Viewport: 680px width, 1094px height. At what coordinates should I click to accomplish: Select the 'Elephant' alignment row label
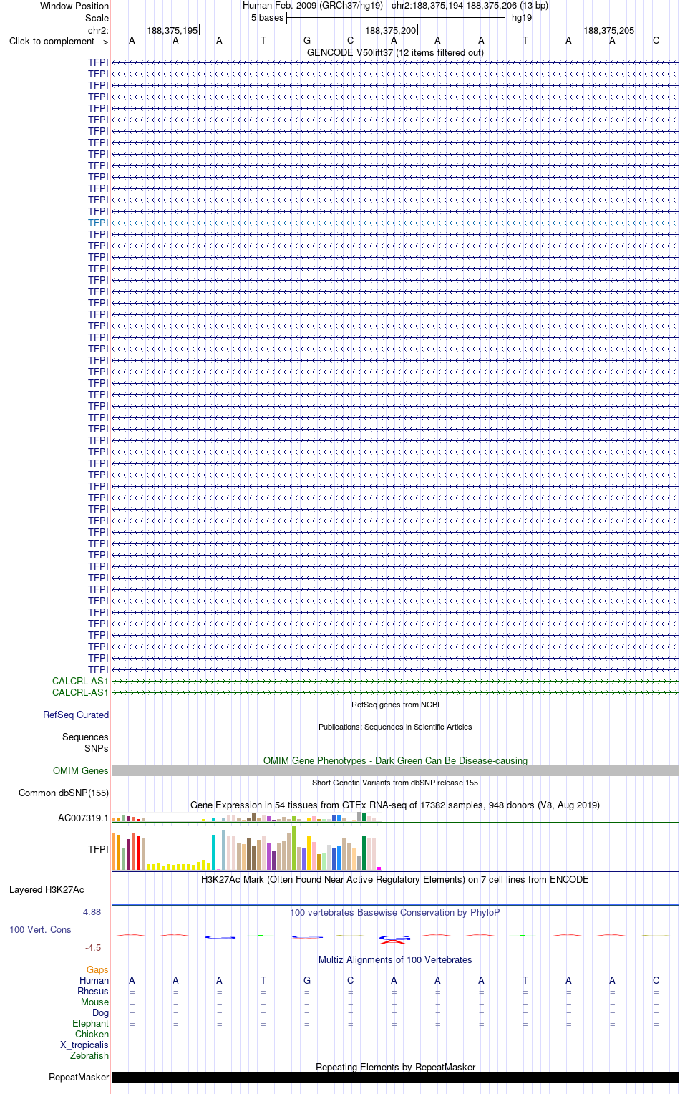pyautogui.click(x=90, y=1023)
